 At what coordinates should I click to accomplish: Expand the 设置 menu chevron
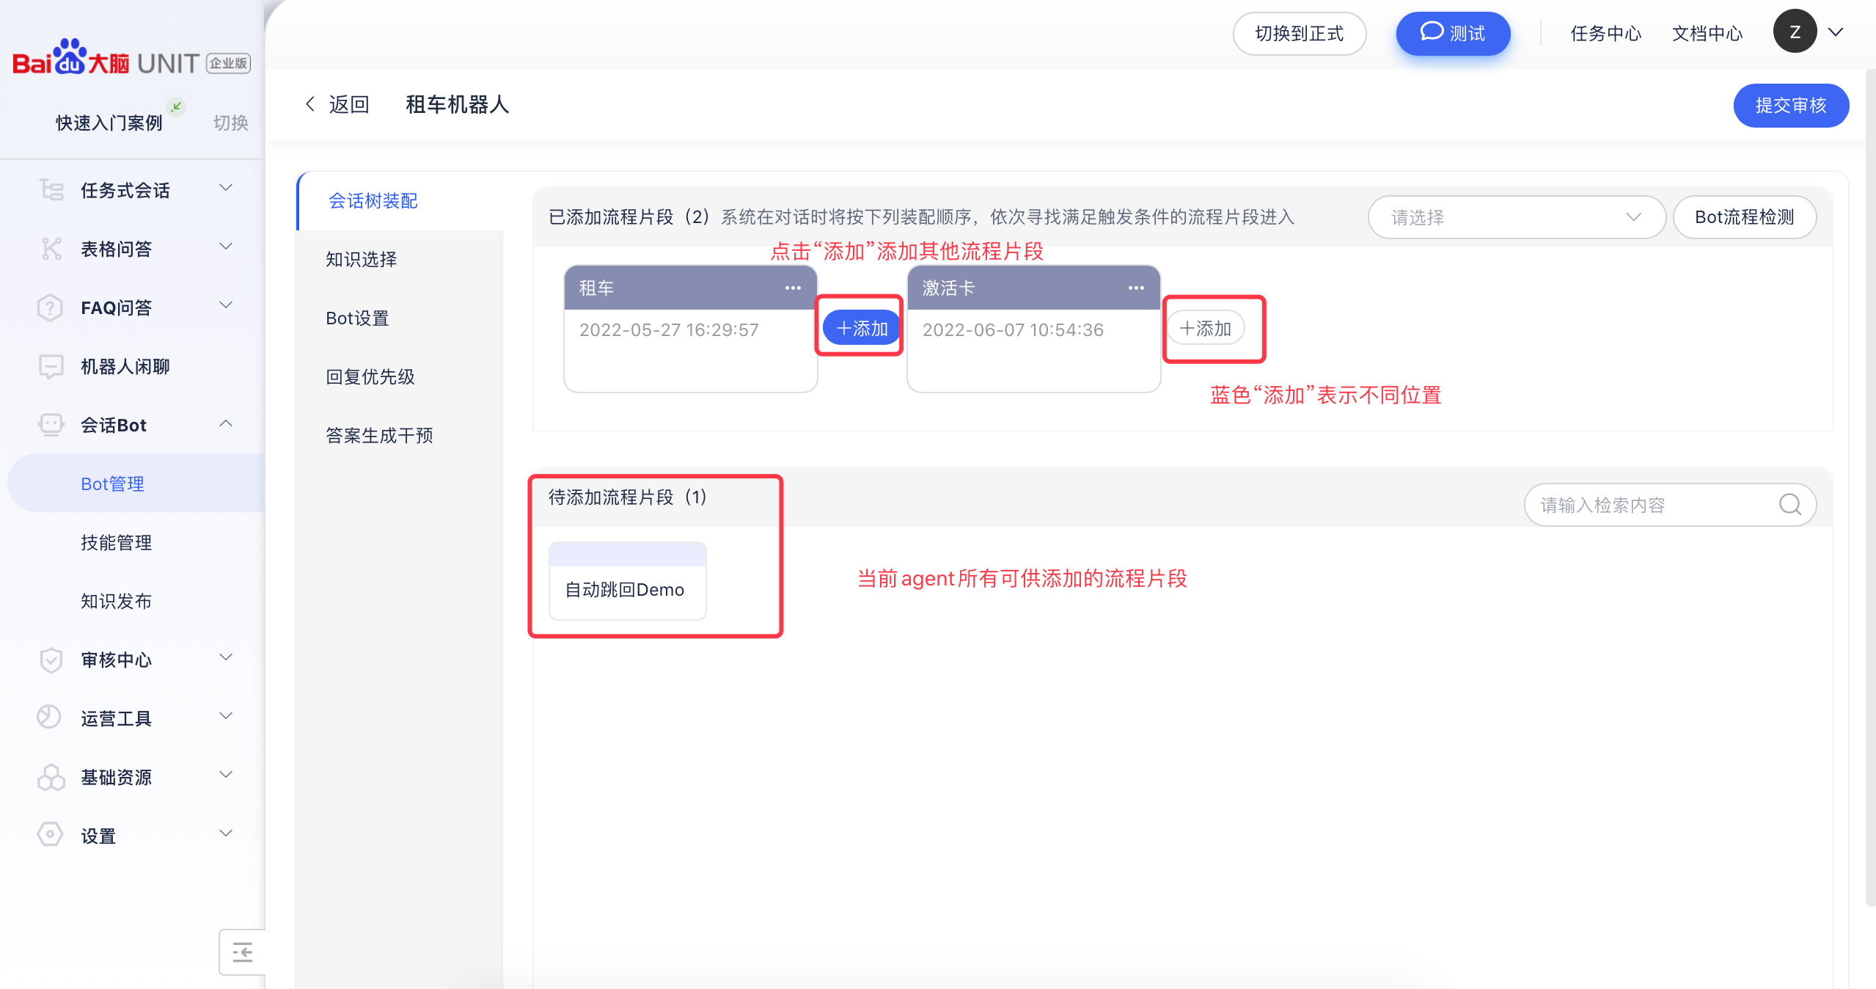pyautogui.click(x=226, y=833)
